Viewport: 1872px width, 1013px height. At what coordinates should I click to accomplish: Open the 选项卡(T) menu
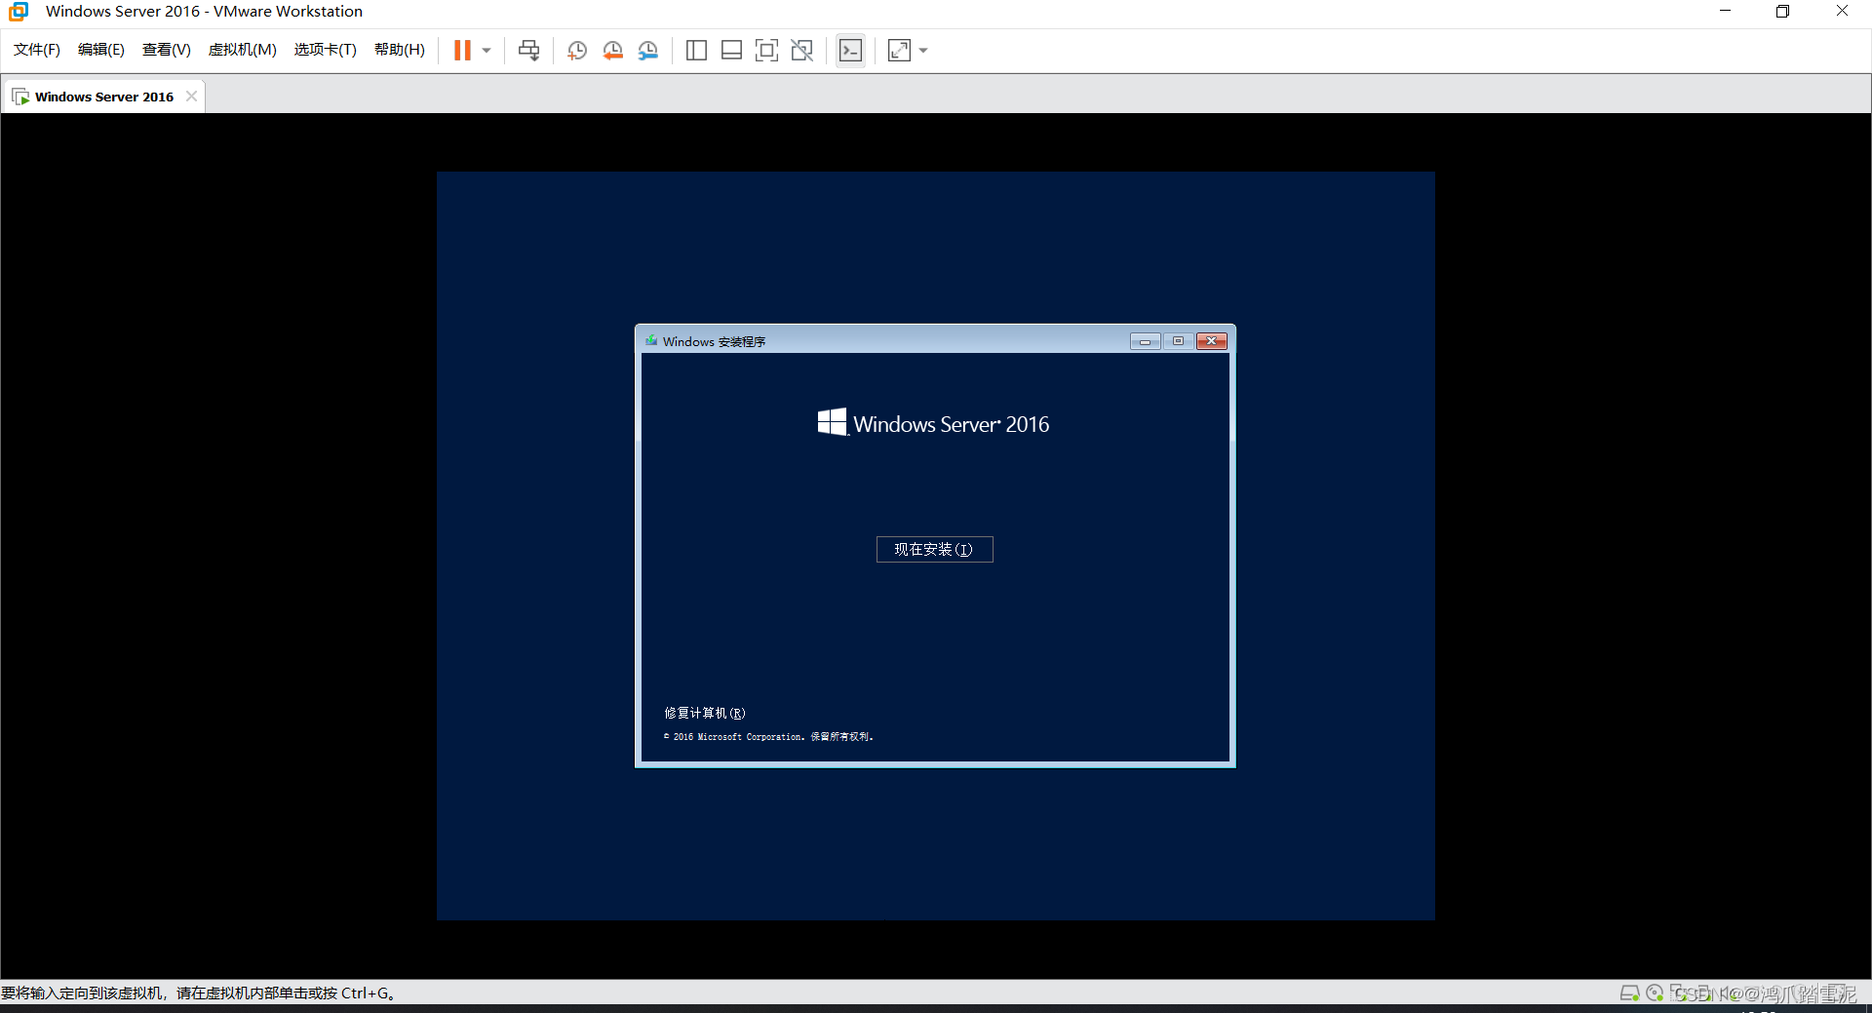[x=326, y=50]
